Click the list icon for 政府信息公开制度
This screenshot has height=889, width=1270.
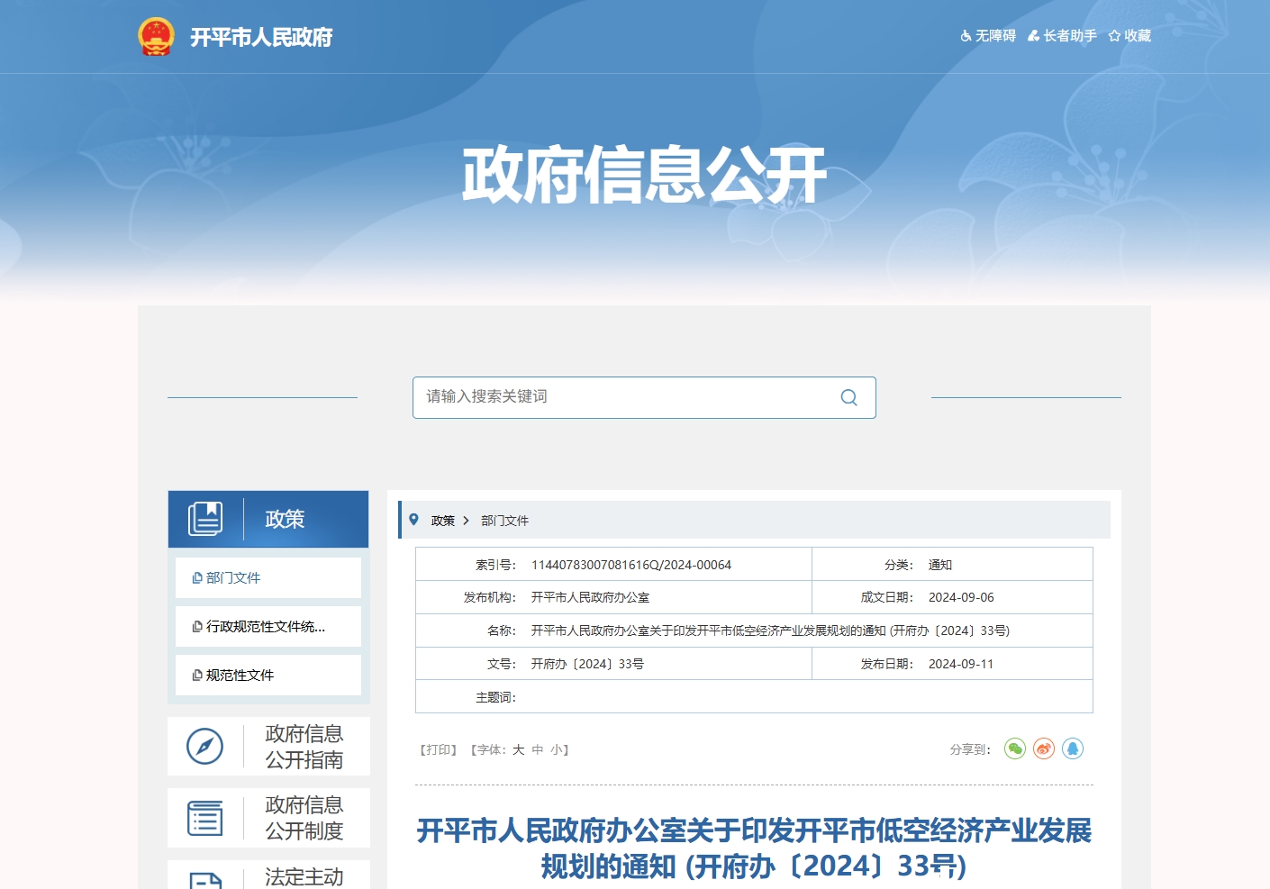click(204, 818)
